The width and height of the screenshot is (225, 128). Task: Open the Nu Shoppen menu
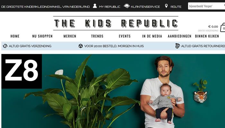pos(42,36)
